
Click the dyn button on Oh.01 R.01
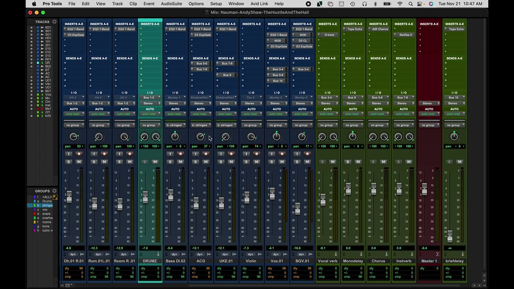pyautogui.click(x=73, y=254)
